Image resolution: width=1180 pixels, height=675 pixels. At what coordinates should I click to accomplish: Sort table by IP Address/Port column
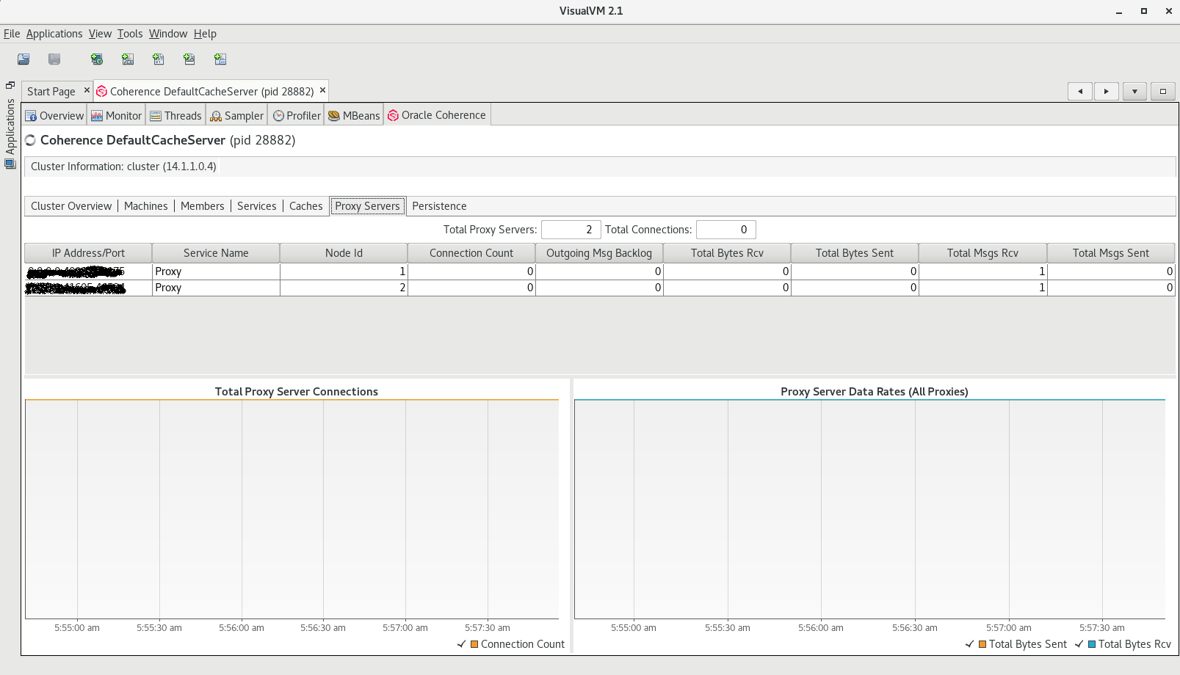[88, 253]
